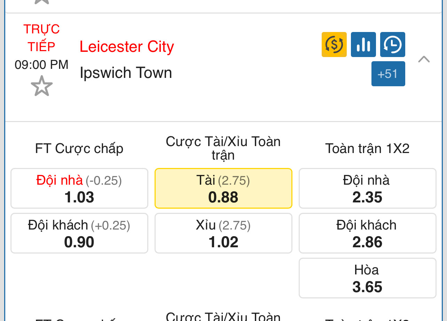Open the Ipswich Town team name

pyautogui.click(x=126, y=73)
